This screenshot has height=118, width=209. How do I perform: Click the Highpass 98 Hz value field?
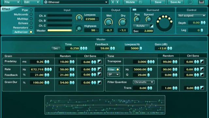[91, 30]
